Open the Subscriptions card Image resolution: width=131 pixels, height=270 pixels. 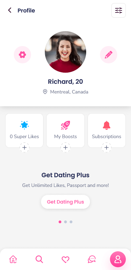(107, 130)
